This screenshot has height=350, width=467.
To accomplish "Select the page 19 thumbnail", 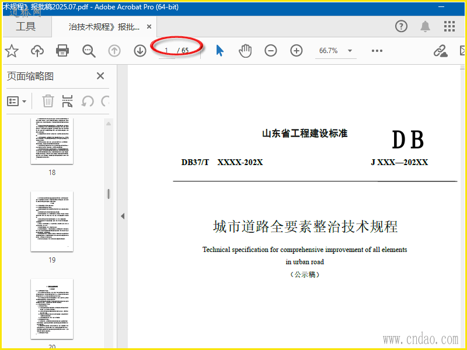I will 52,221.
